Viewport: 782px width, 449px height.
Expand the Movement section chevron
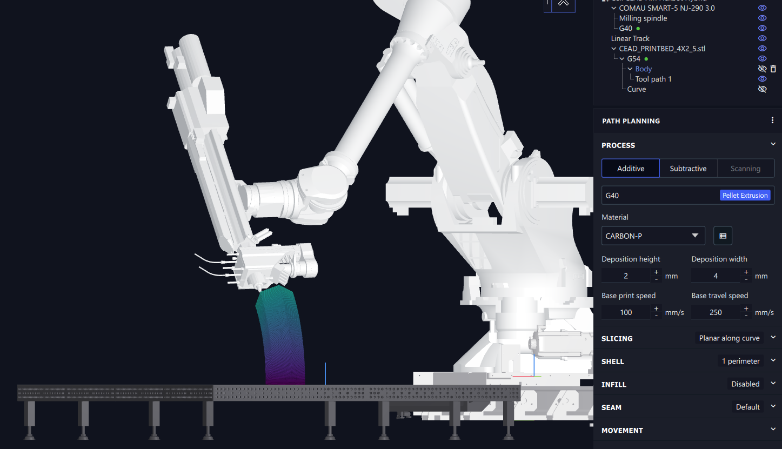773,430
